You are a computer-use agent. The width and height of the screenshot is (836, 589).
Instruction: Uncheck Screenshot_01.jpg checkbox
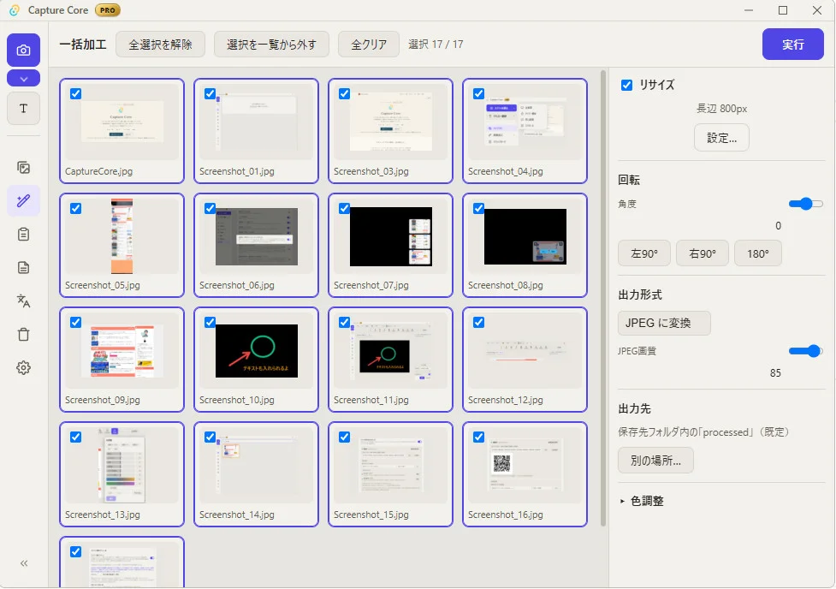pyautogui.click(x=210, y=94)
